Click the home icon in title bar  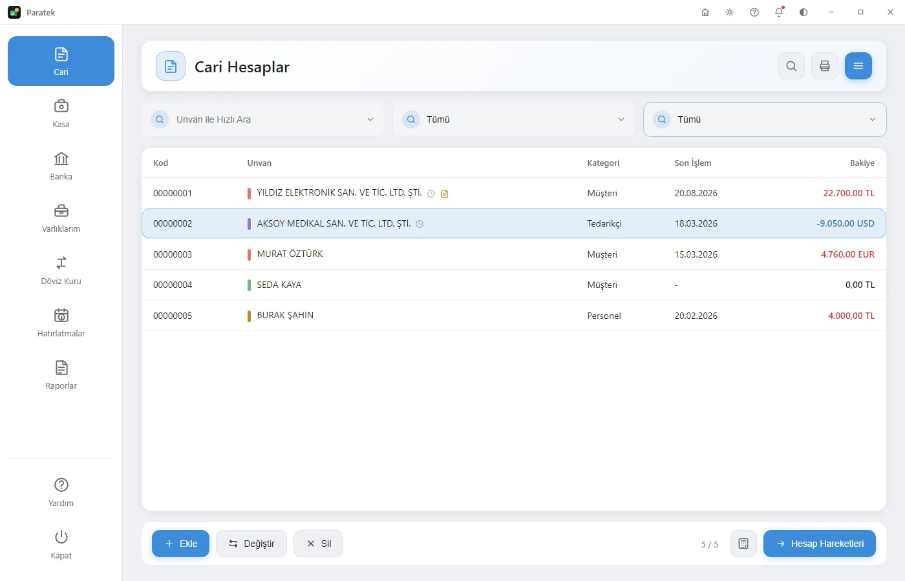[x=705, y=12]
